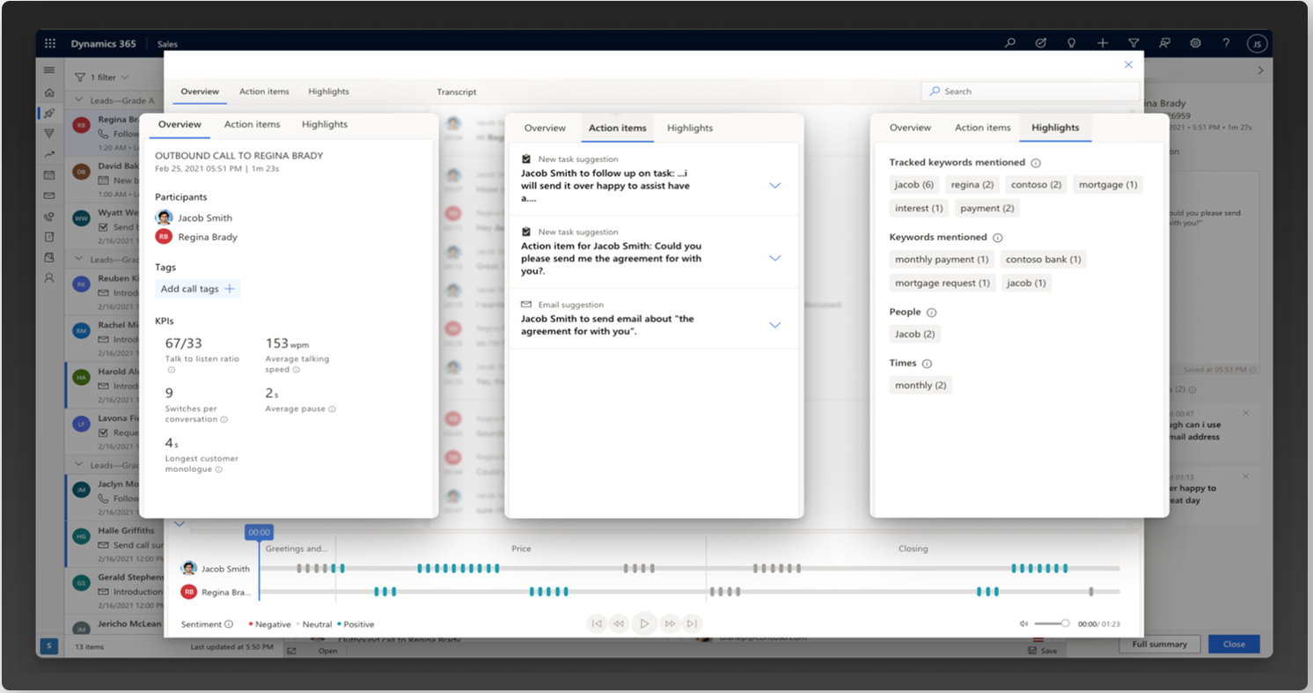1313x693 pixels.
Task: Click the person contacts icon in sidebar
Action: [49, 278]
